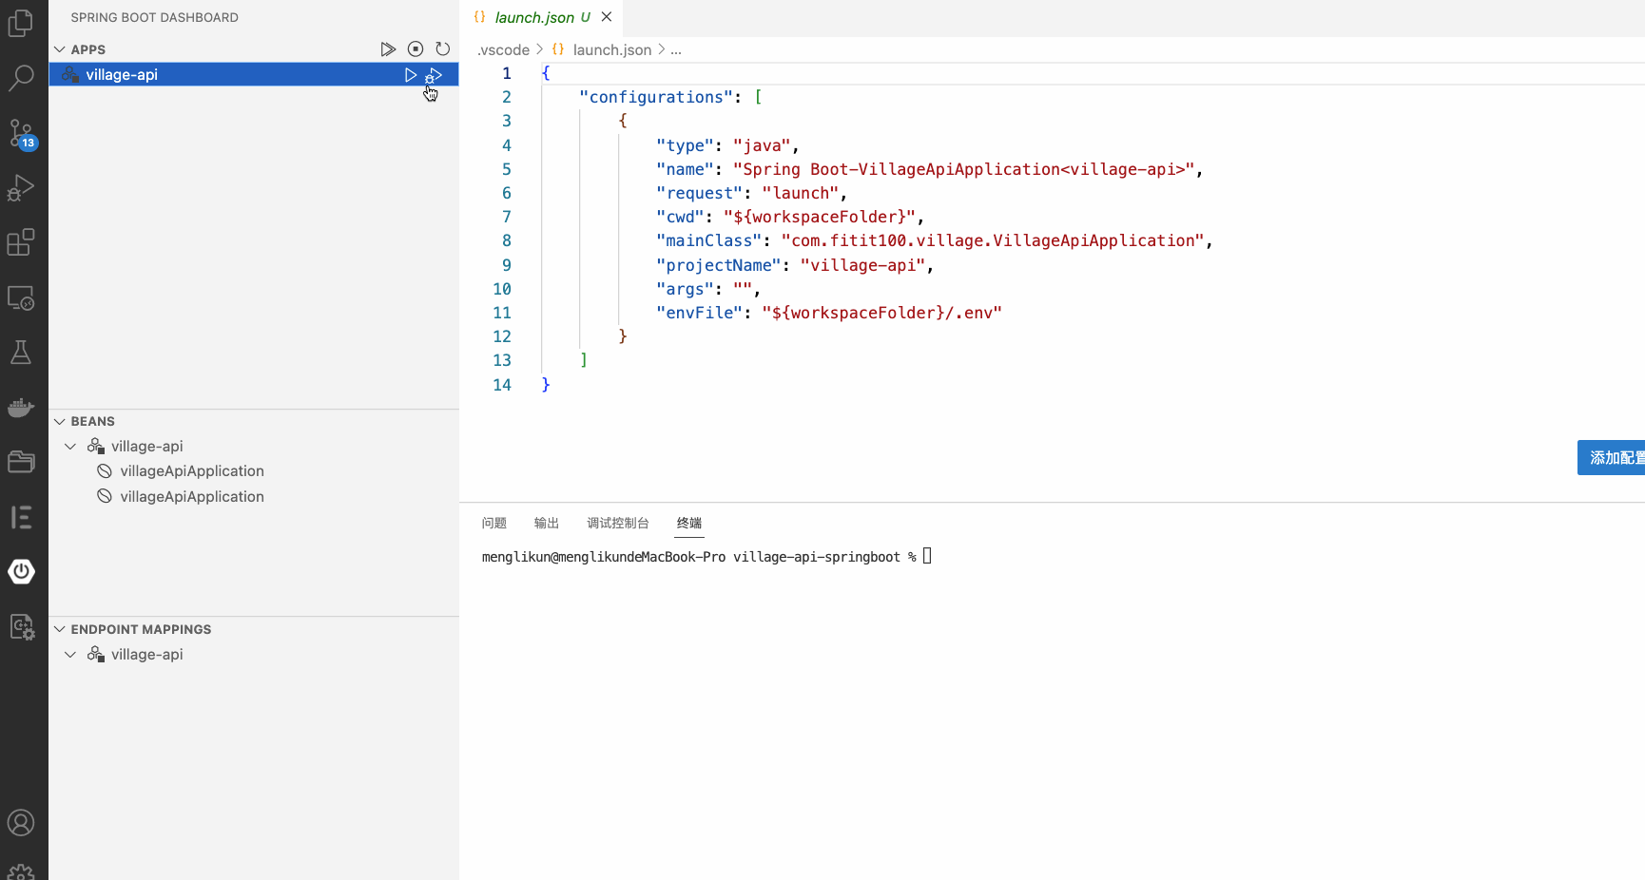Debug the village-api app
The width and height of the screenshot is (1645, 880).
(434, 74)
